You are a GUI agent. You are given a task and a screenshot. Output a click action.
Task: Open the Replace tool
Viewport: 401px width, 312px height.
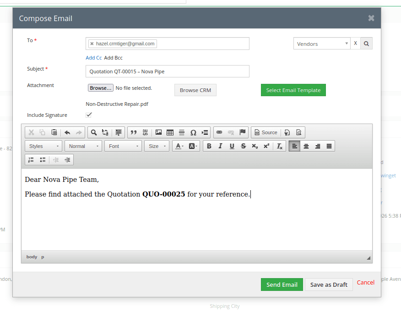point(105,132)
